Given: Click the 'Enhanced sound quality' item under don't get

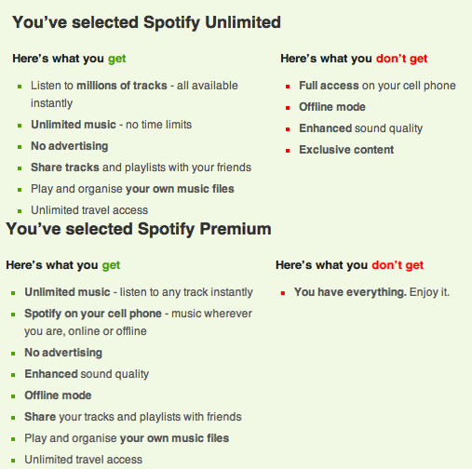Looking at the screenshot, I should tap(360, 128).
